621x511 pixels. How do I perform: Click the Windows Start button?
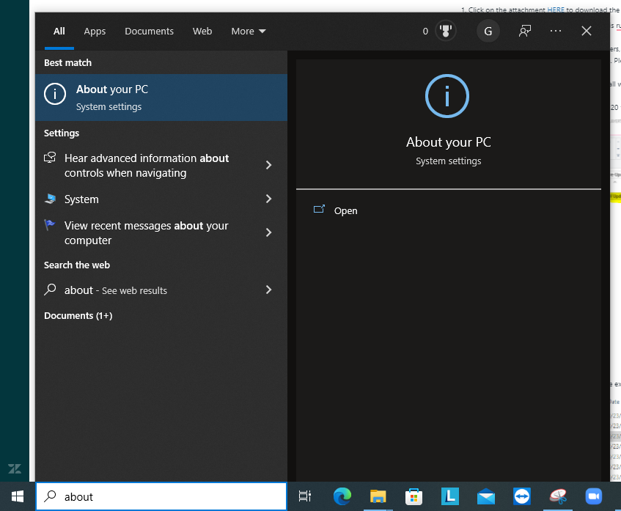coord(16,496)
